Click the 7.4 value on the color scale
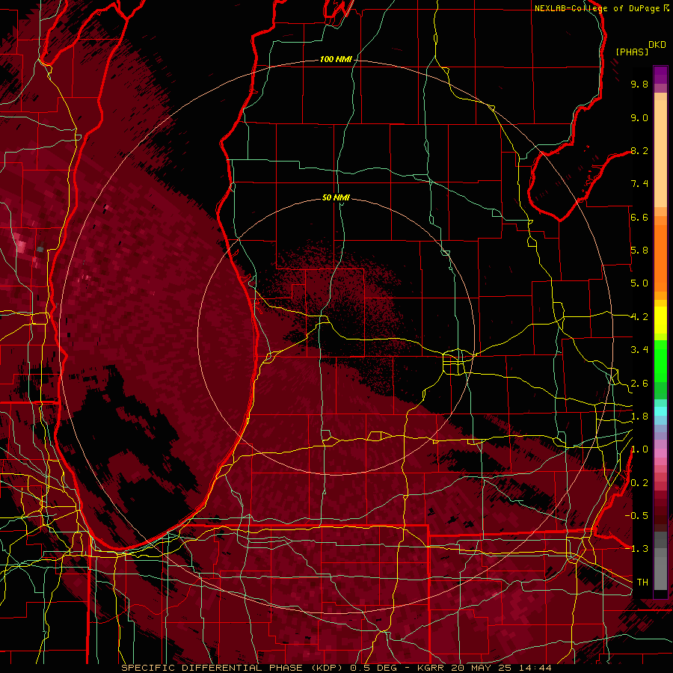The height and width of the screenshot is (673, 673). pos(639,184)
